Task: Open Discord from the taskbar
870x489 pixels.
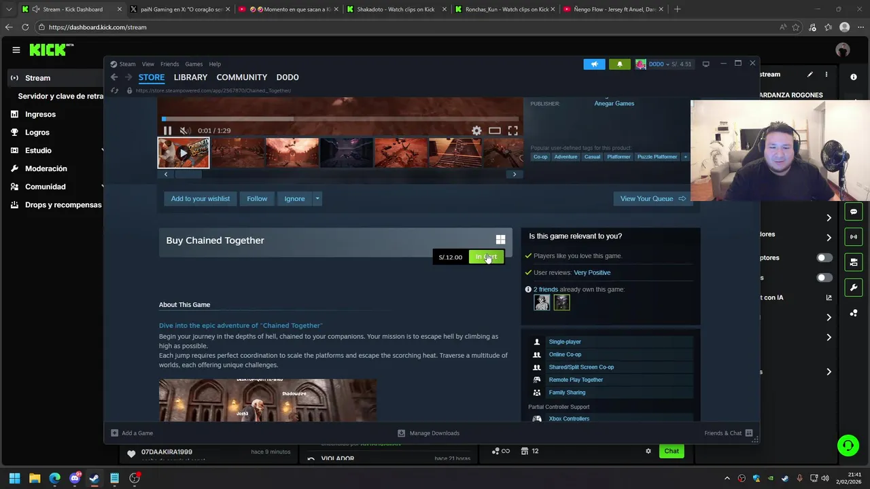Action: click(x=75, y=478)
